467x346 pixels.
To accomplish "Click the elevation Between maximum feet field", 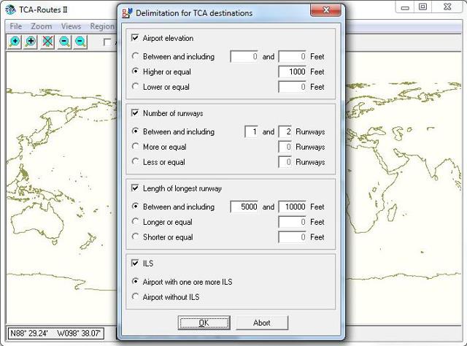I will coord(292,57).
